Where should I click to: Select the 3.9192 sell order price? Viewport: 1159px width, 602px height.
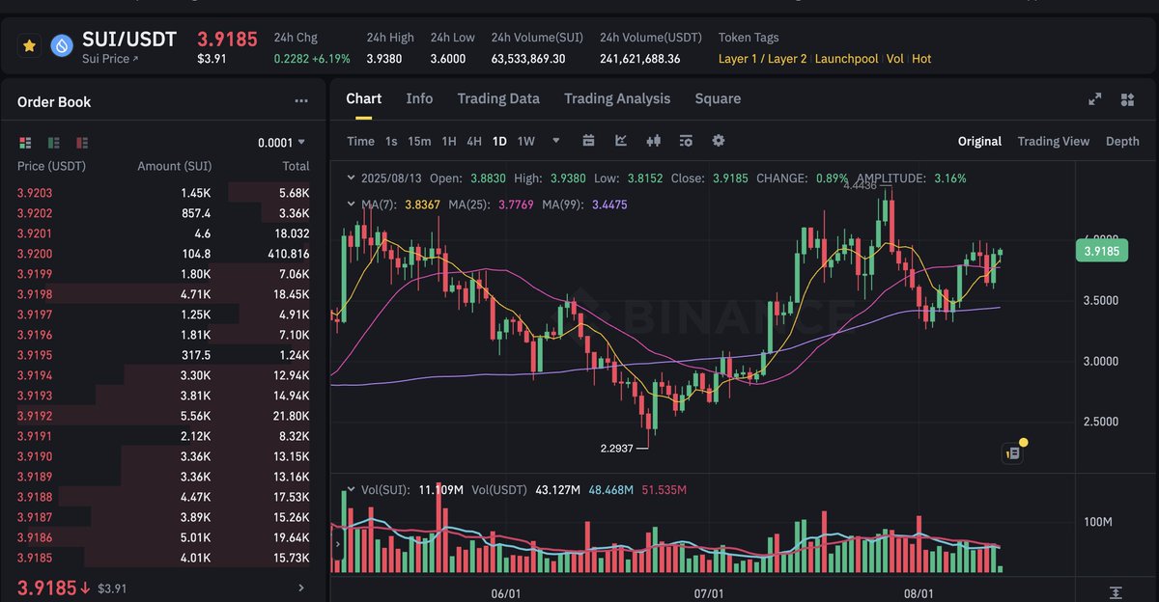coord(35,416)
